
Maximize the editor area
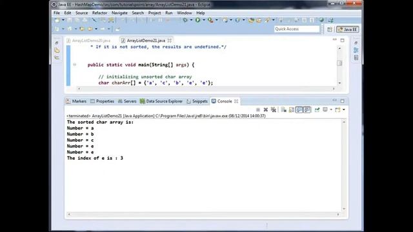click(343, 40)
